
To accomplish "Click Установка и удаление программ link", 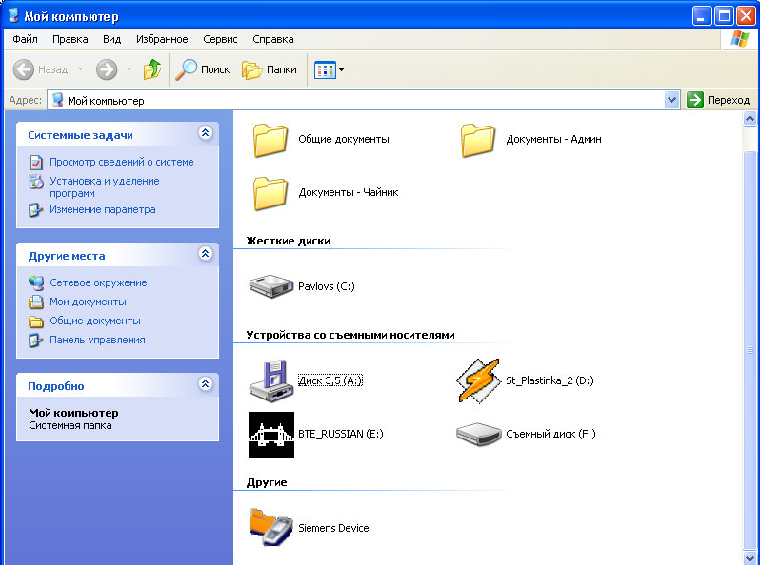I will pos(105,187).
